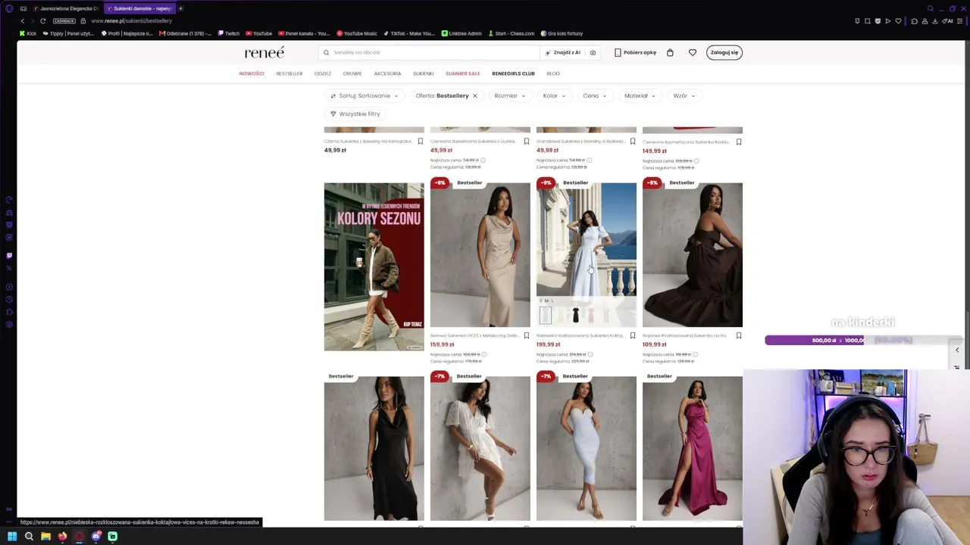Open the Twitch bookmark
This screenshot has width=970, height=545.
tap(228, 33)
